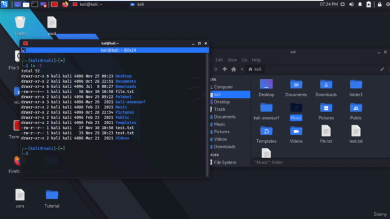
Task: Open the Go menu in file manager
Action: 244,60
